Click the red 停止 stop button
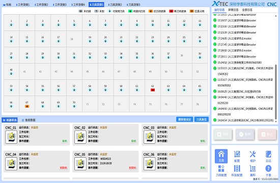Screen dimensions: 280x183 (x=267, y=134)
